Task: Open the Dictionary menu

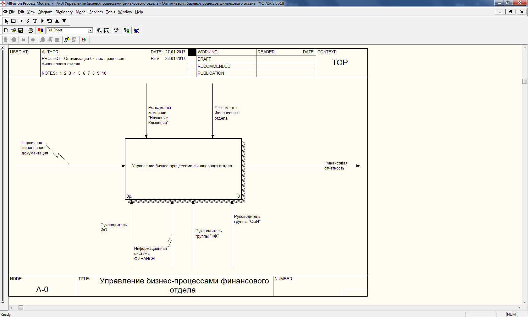Action: click(64, 12)
